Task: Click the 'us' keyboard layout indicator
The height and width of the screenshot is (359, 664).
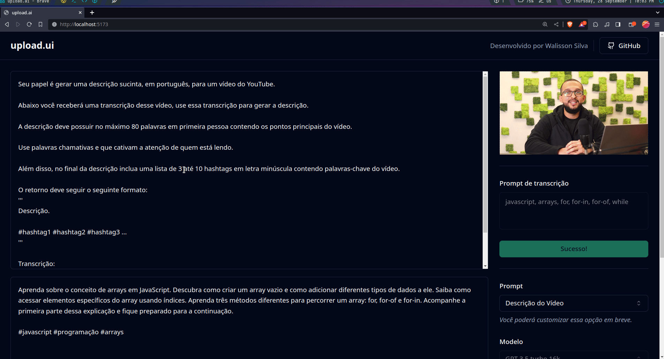Action: (x=549, y=1)
